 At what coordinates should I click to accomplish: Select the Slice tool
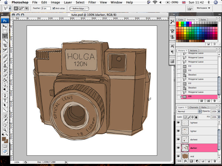click(x=5, y=50)
